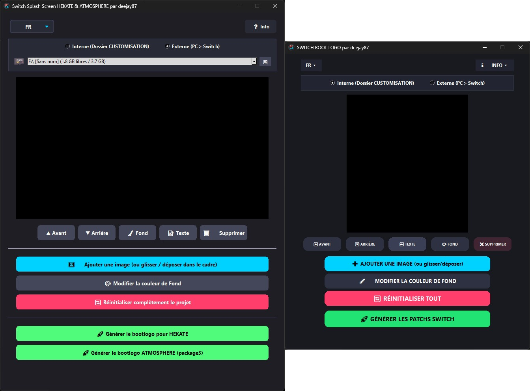Click plus icon on AJOUTER UNE IMAGE button
530x391 pixels.
355,264
